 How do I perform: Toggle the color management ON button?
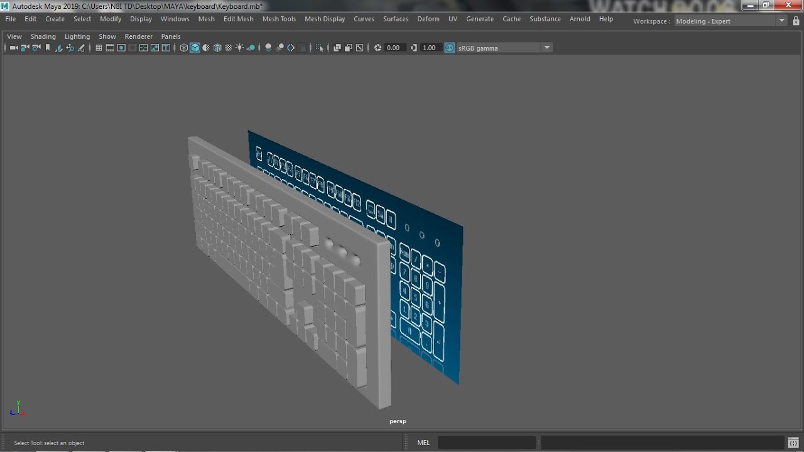coord(450,48)
